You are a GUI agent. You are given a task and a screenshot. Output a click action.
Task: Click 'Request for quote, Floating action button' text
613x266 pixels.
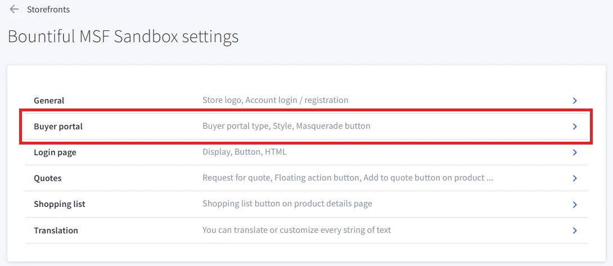click(281, 178)
